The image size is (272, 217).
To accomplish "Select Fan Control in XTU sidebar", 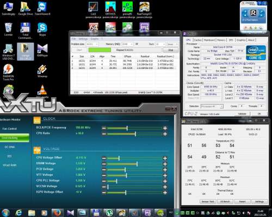I will pos(9,129).
